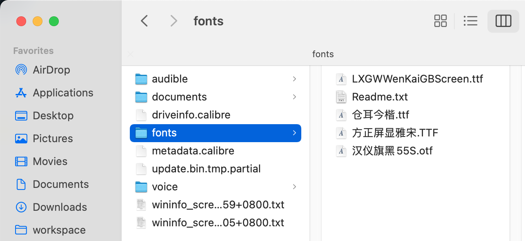Open the Movies sidebar item
Screen dimensions: 525x241
pyautogui.click(x=51, y=161)
